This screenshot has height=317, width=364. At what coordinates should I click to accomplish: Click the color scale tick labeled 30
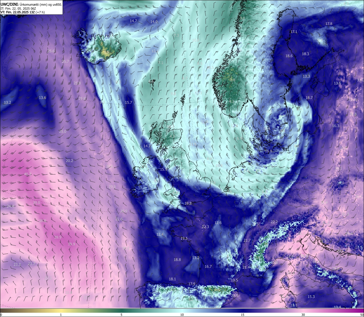(303, 315)
